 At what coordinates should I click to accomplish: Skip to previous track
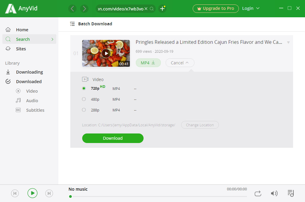(15, 193)
